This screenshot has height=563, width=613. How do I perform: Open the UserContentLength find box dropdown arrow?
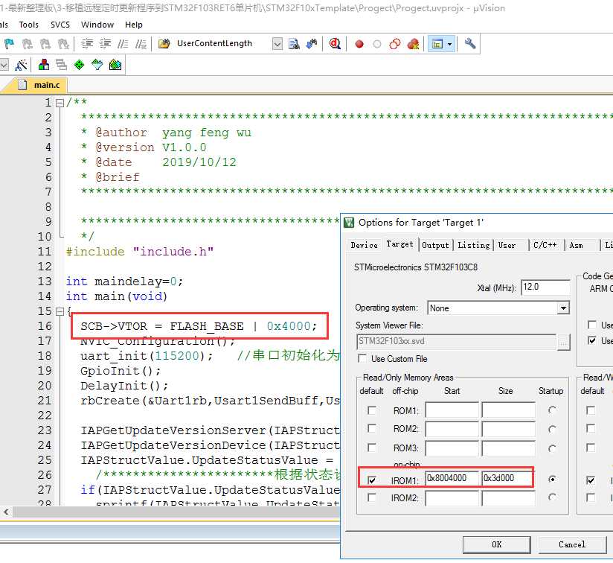click(x=277, y=44)
